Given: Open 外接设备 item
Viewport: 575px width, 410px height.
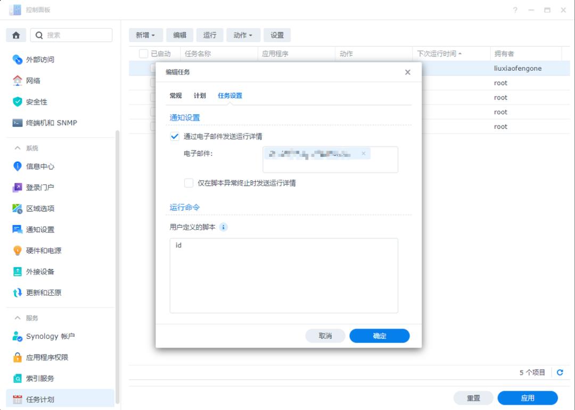Looking at the screenshot, I should 61,272.
